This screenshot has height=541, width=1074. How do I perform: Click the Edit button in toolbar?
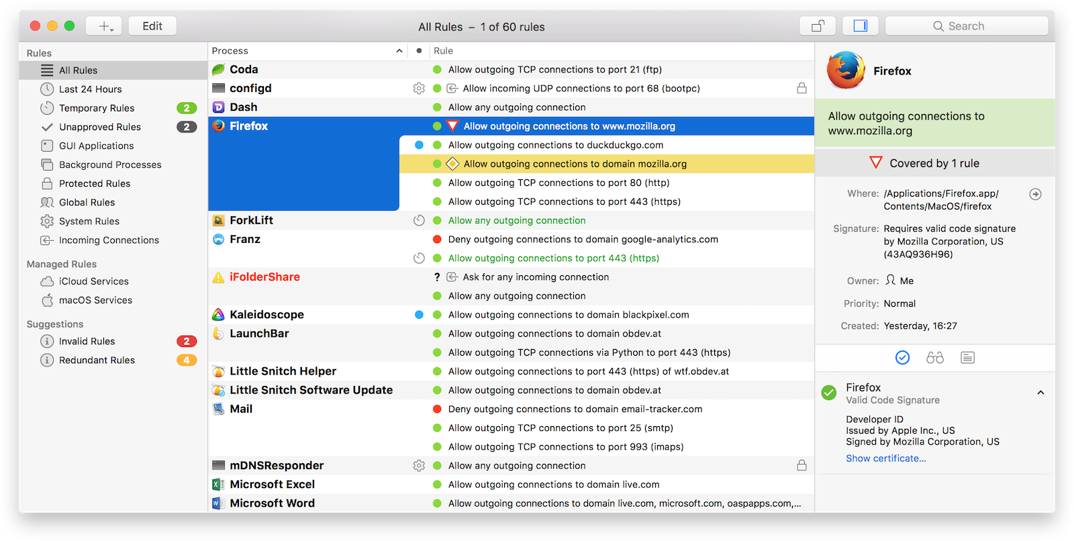pos(152,26)
